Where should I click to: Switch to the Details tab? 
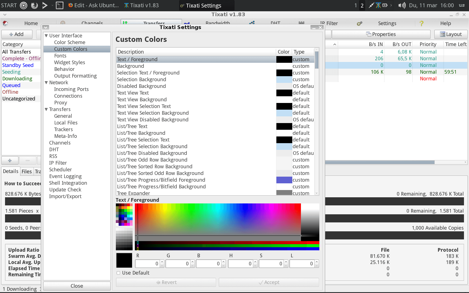click(11, 171)
